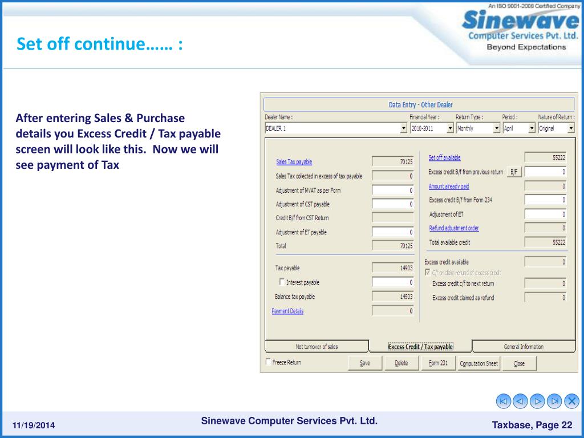Open the Return Type dropdown
The height and width of the screenshot is (438, 584).
click(497, 128)
